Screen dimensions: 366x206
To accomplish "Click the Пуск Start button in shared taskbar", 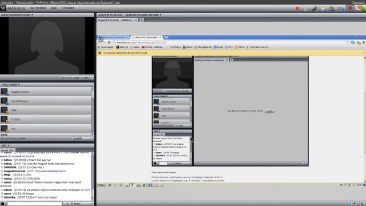I will (x=101, y=185).
